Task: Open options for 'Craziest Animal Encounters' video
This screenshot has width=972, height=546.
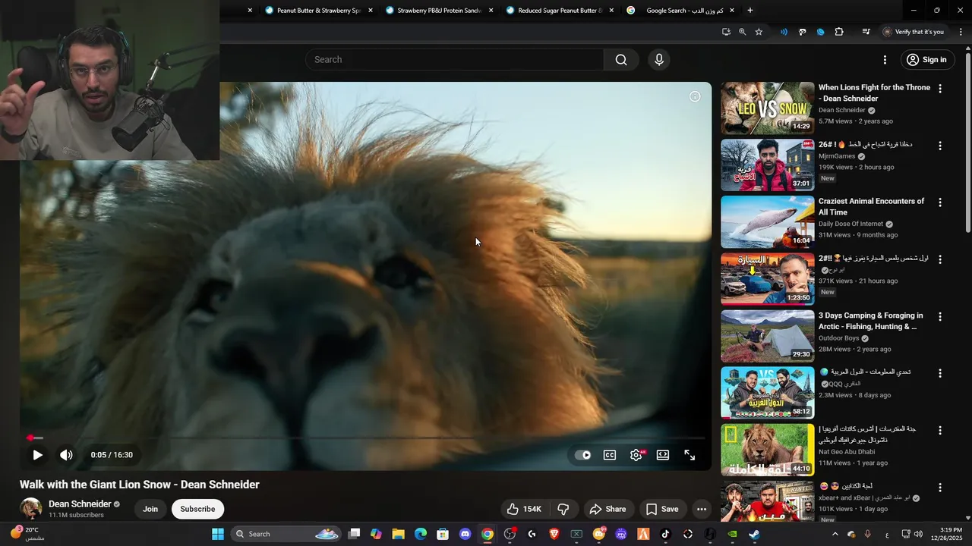Action: click(940, 202)
